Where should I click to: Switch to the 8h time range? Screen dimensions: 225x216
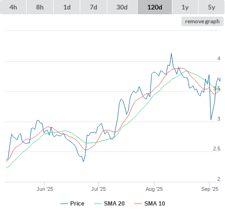pyautogui.click(x=40, y=7)
